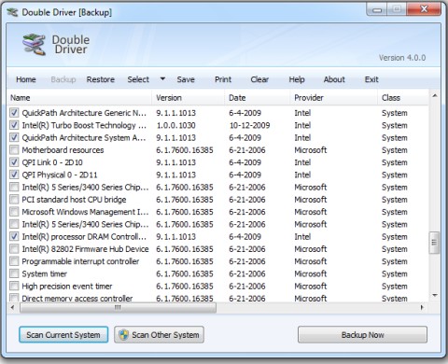Click Version 4.0.0 label in header
Image resolution: width=448 pixels, height=364 pixels.
[x=402, y=58]
